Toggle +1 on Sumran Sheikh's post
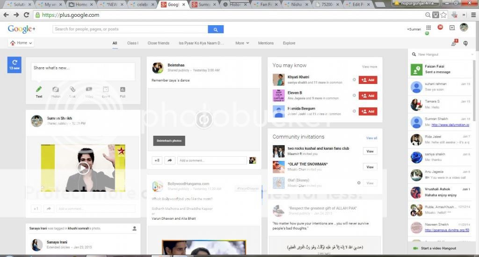The width and height of the screenshot is (479, 257). 36,209
